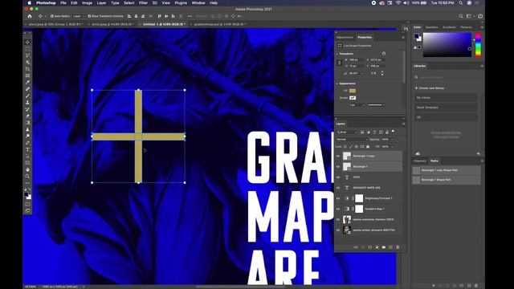Open the Stock Templates library
This screenshot has width=514, height=289.
(x=446, y=108)
